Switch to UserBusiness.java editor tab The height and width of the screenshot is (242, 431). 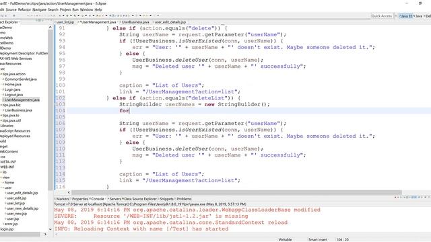click(135, 22)
